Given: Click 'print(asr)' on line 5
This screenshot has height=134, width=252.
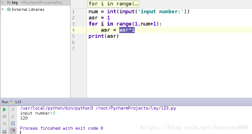Looking at the screenshot, I should (x=104, y=36).
